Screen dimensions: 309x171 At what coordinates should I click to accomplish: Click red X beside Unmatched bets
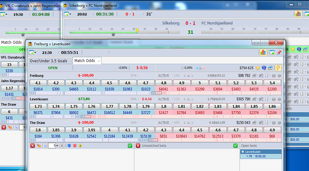click(x=138, y=146)
